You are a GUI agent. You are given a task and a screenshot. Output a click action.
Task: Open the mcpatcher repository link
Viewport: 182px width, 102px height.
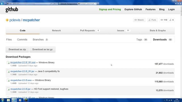pyautogui.click(x=31, y=20)
